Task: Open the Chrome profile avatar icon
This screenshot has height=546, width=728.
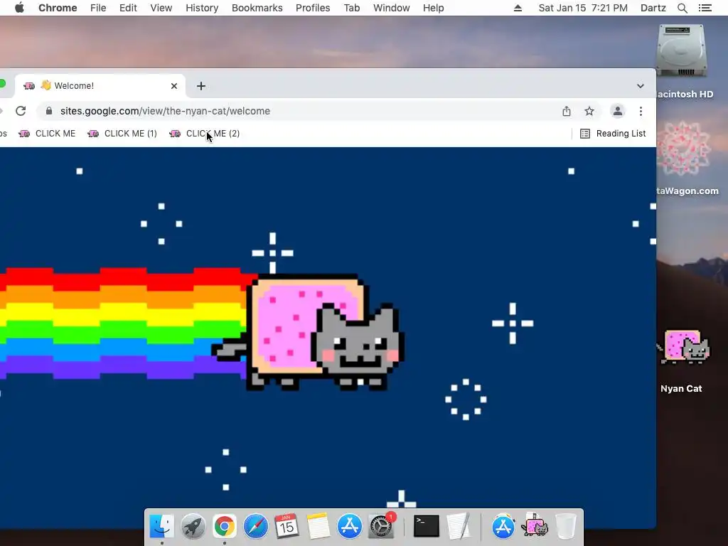Action: coord(618,111)
